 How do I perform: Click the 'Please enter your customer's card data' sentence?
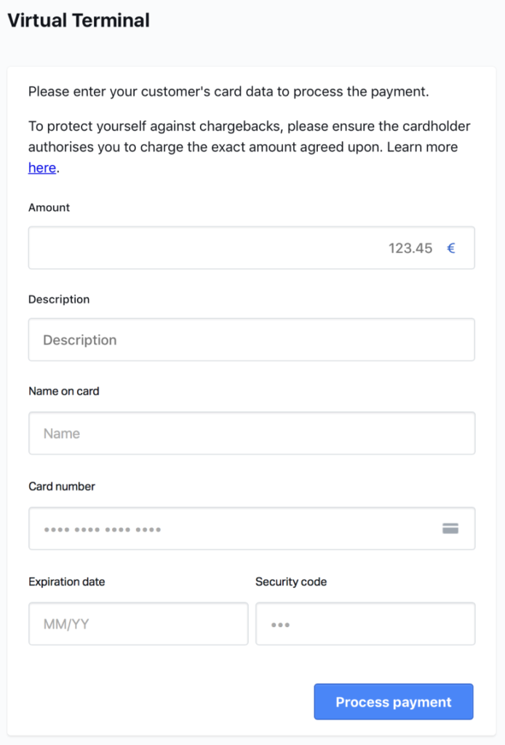[228, 91]
